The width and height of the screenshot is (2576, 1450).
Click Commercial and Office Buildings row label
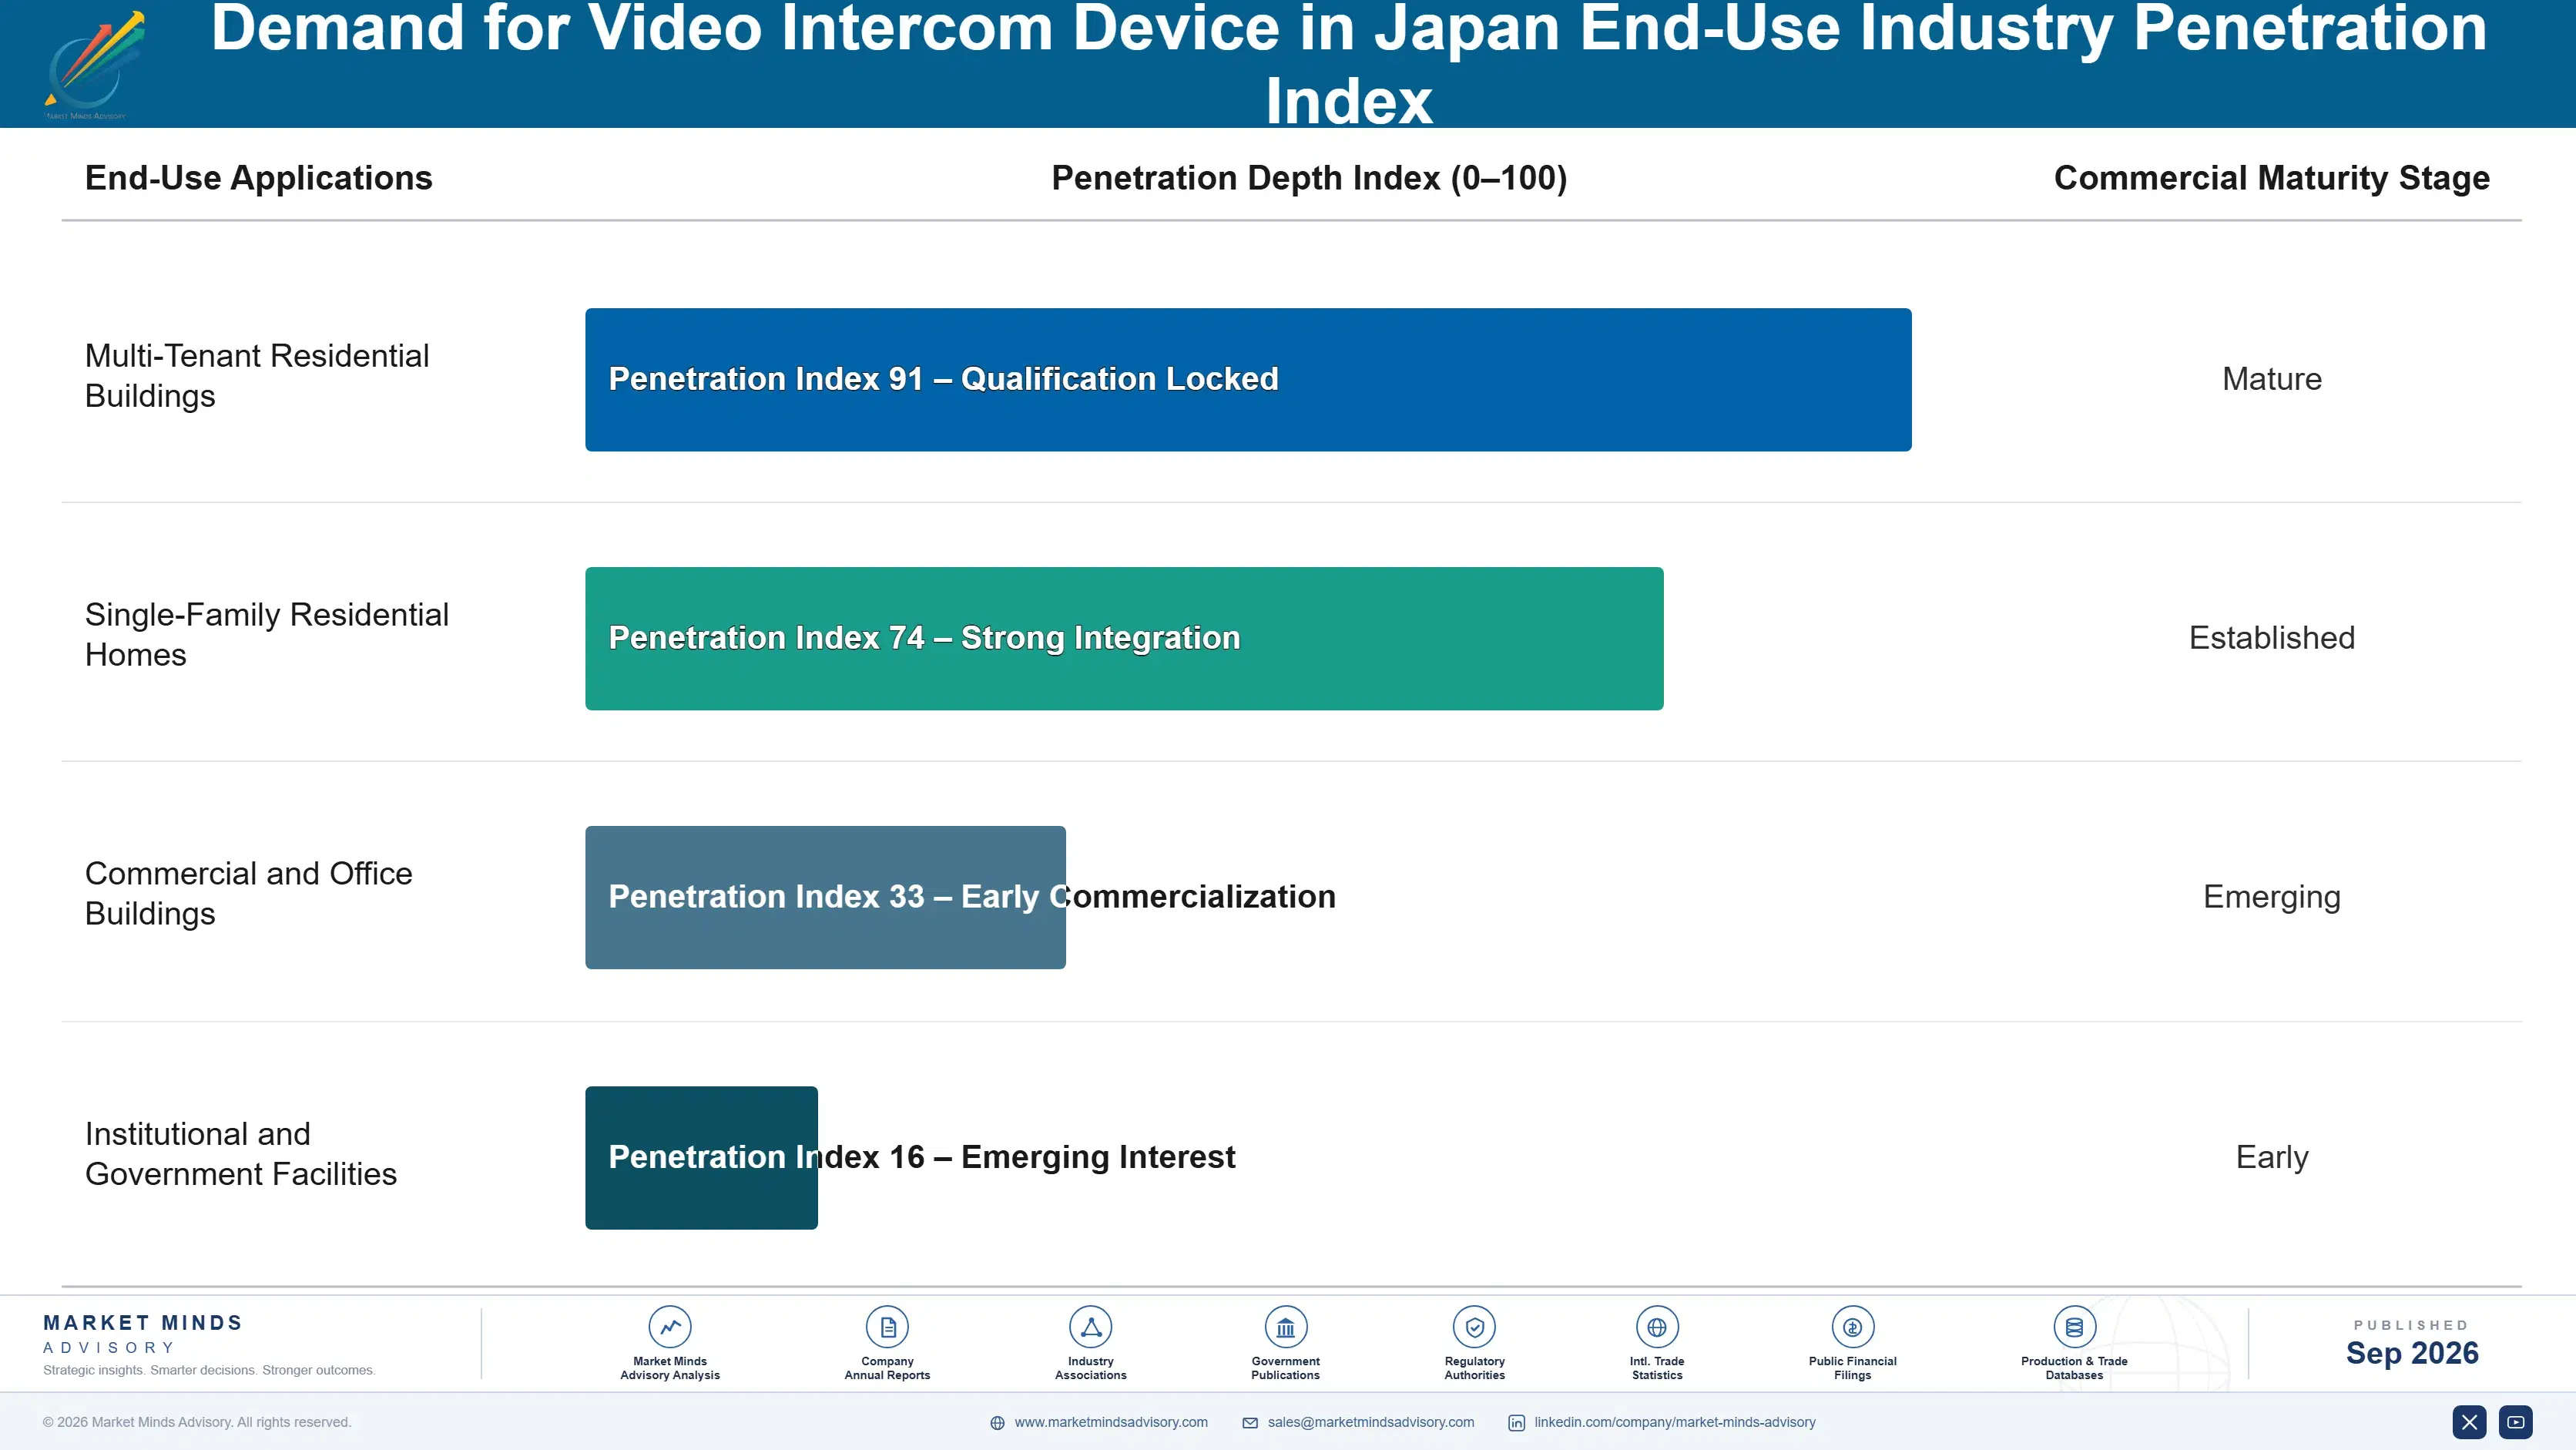(x=249, y=894)
